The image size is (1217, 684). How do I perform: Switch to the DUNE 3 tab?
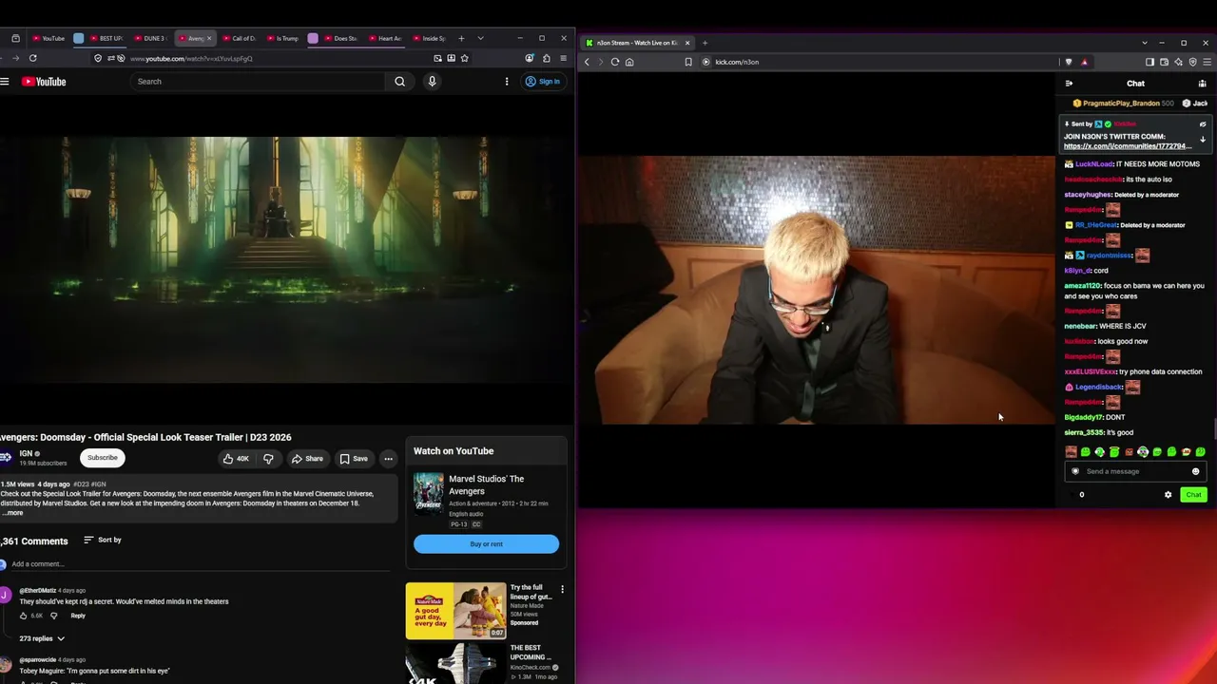150,38
